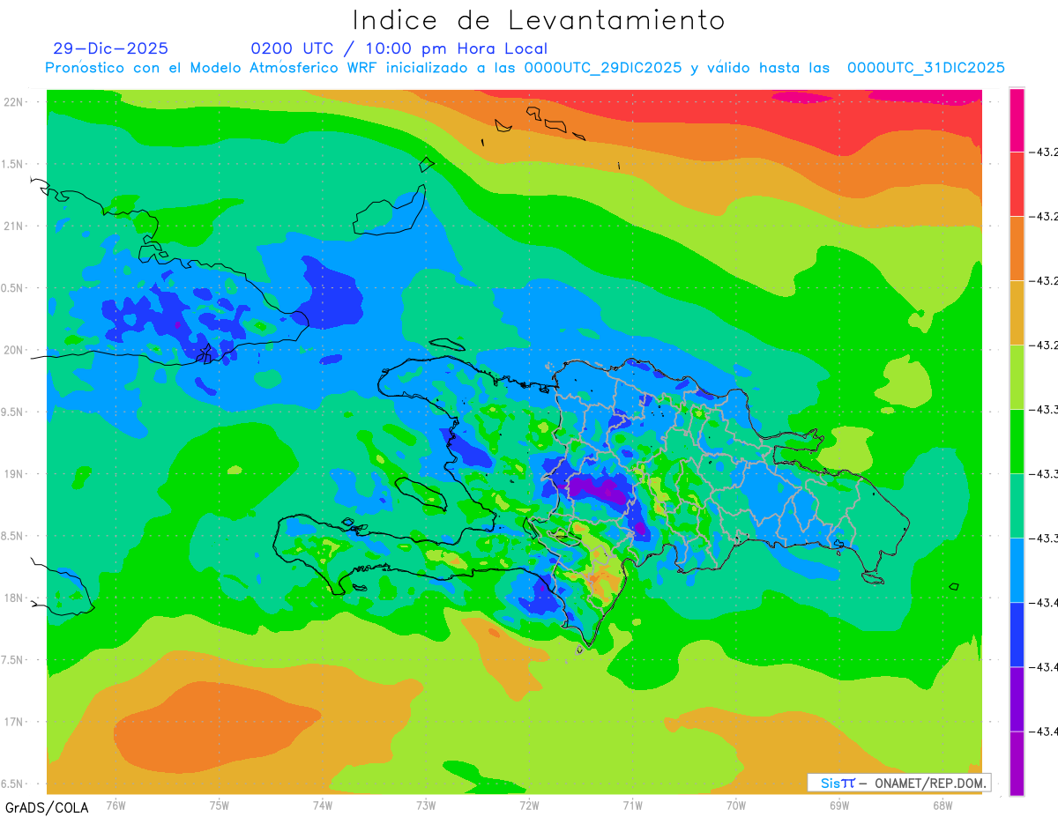Pick the light blue swatch on the colorbar

1017,569
